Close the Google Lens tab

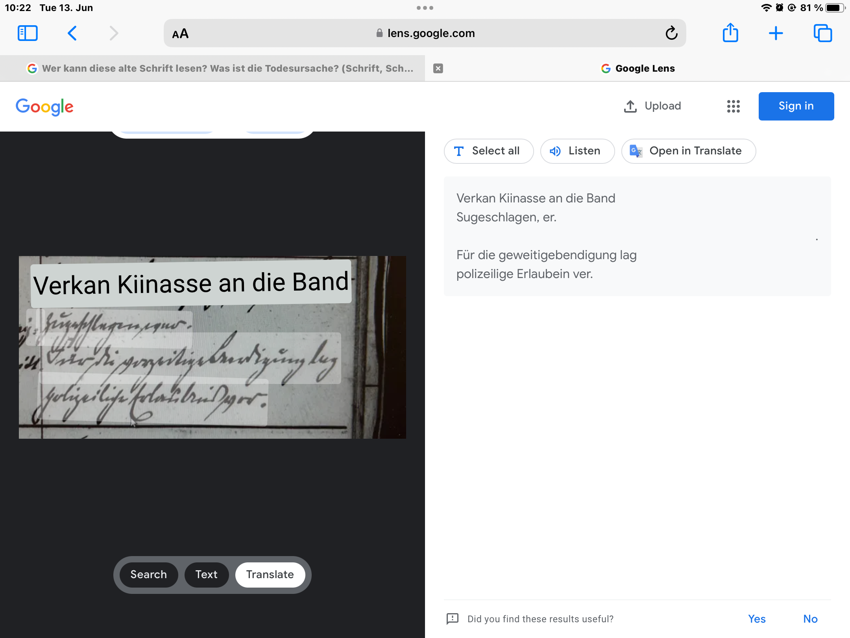click(x=438, y=68)
